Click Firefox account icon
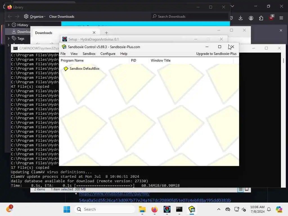This screenshot has width=288, height=216. (x=251, y=18)
